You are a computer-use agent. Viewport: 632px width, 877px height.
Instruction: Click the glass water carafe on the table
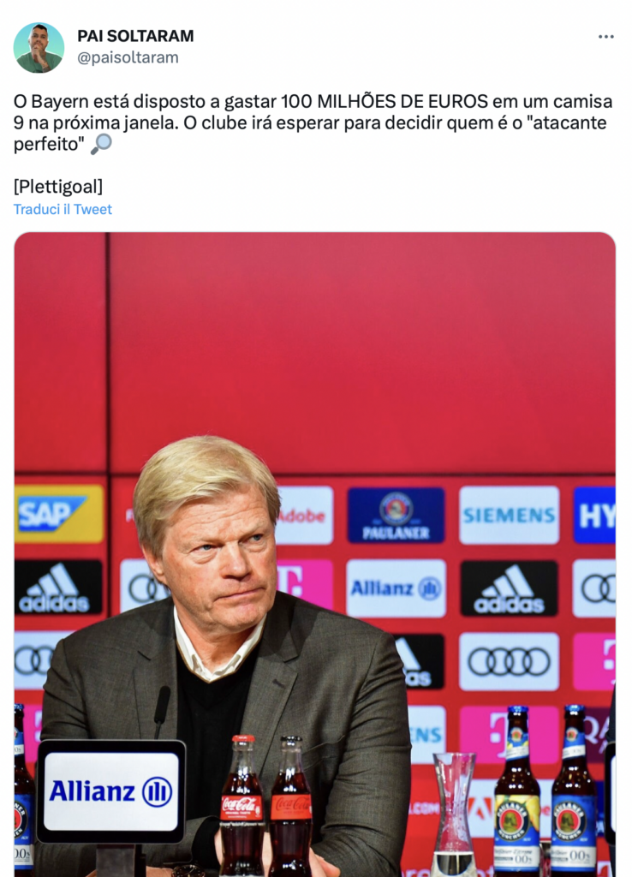454,814
